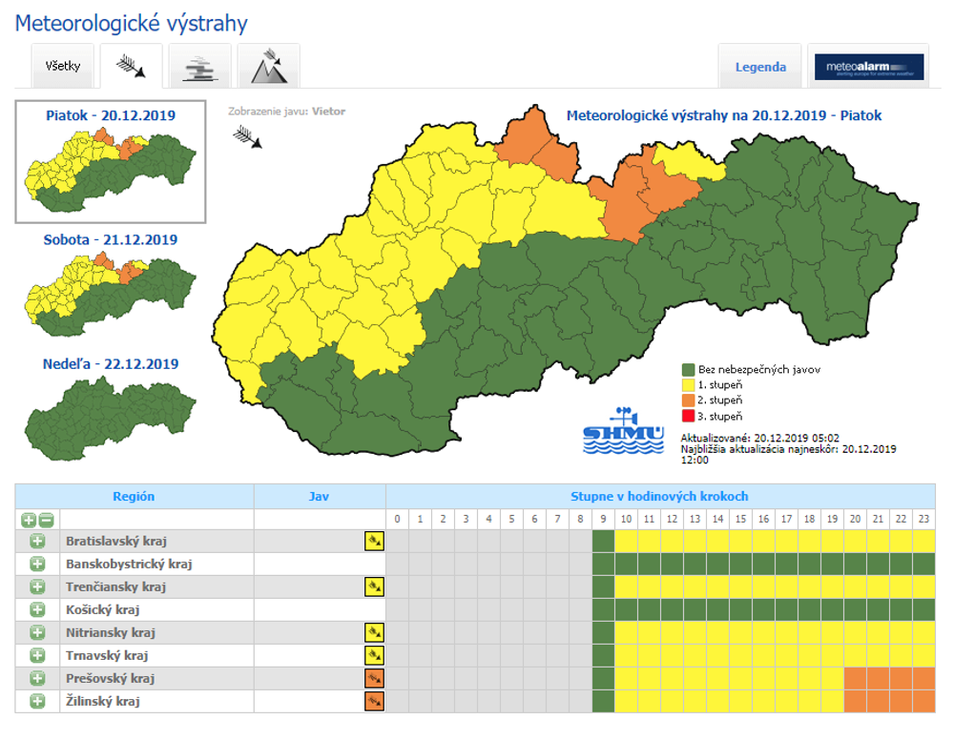The height and width of the screenshot is (740, 954).
Task: Click orange hour 20 cell for Prešovský kraj
Action: pyautogui.click(x=855, y=678)
